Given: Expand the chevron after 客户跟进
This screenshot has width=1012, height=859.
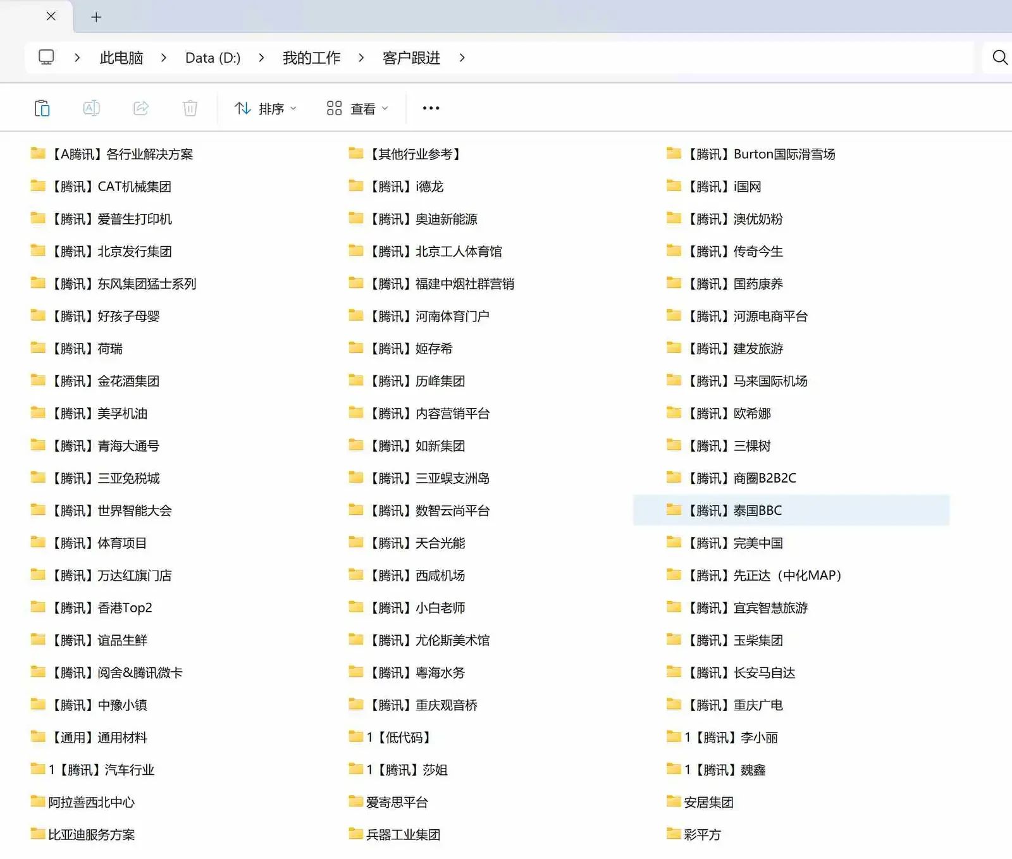Looking at the screenshot, I should coord(462,58).
